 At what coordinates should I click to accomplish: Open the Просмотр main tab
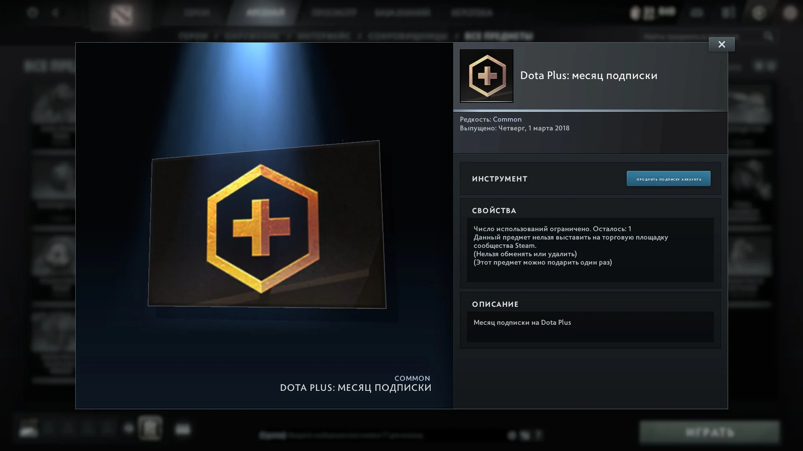click(x=334, y=13)
